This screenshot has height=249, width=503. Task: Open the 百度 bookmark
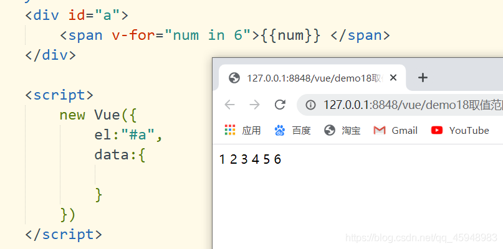[292, 131]
